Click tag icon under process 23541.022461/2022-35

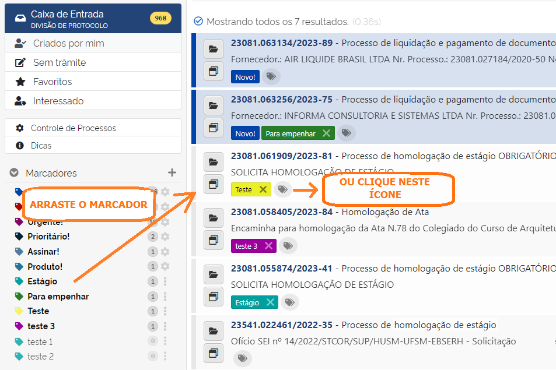(x=242, y=359)
